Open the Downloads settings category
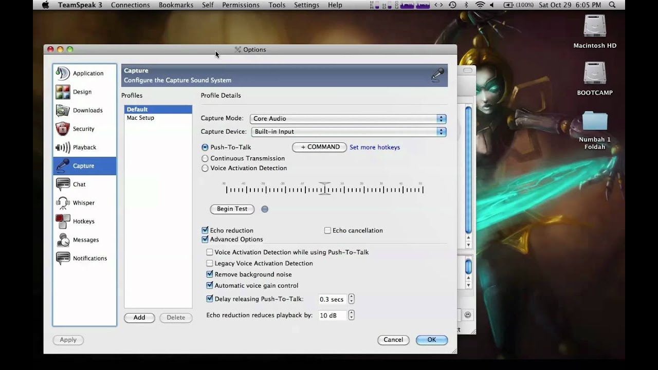The height and width of the screenshot is (370, 658). [x=84, y=110]
